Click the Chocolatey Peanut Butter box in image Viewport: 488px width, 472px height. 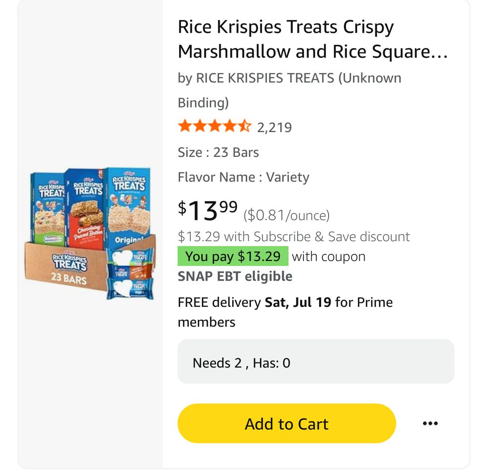click(85, 210)
